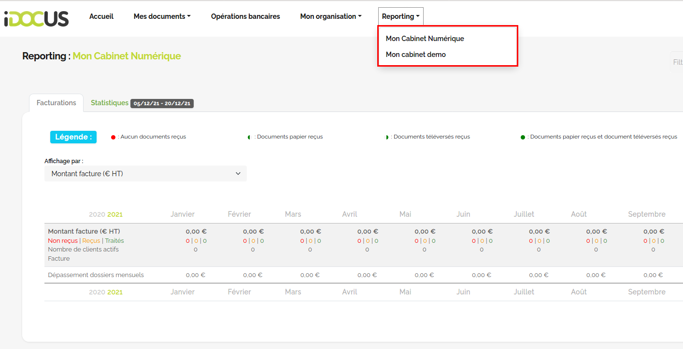Viewport: 683px width, 349px height.
Task: Choose 'Mon cabinet demo' menu entry
Action: coord(415,55)
